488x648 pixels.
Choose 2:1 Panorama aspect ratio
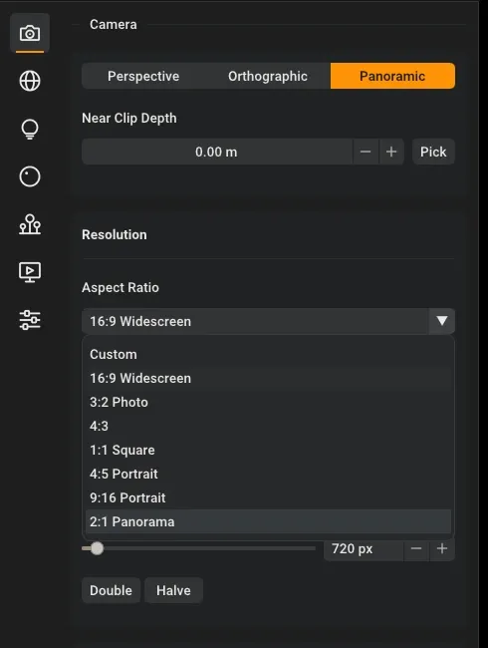pos(268,521)
